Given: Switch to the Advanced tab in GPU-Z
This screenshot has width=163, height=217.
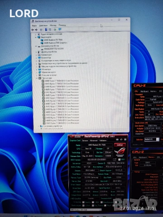Looking at the screenshot, I should tap(94, 141).
